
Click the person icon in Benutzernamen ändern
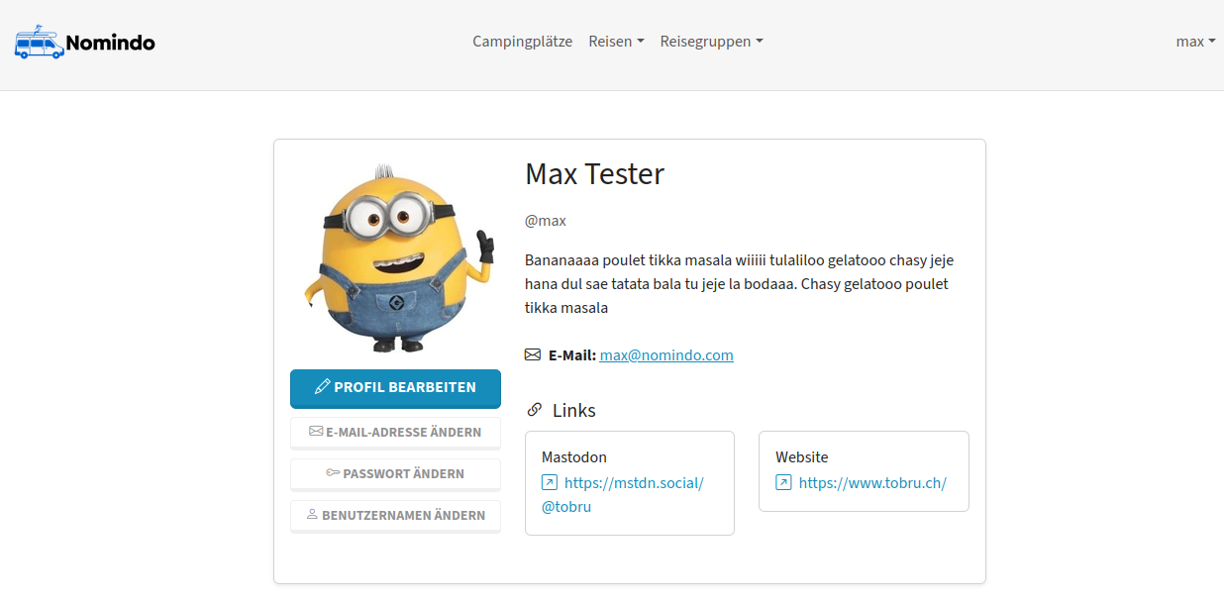click(312, 515)
